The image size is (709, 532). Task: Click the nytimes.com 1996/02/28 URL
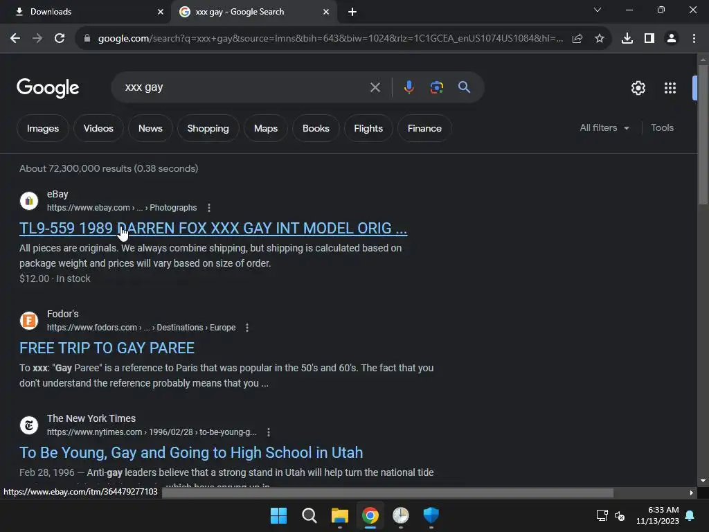152,432
